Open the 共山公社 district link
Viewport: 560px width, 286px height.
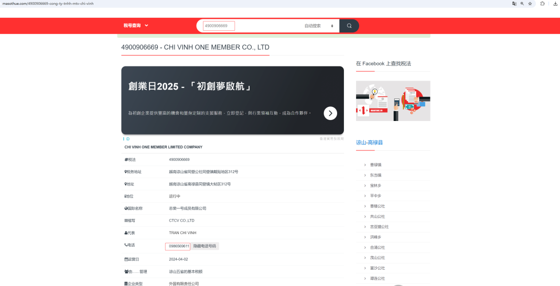point(378,216)
